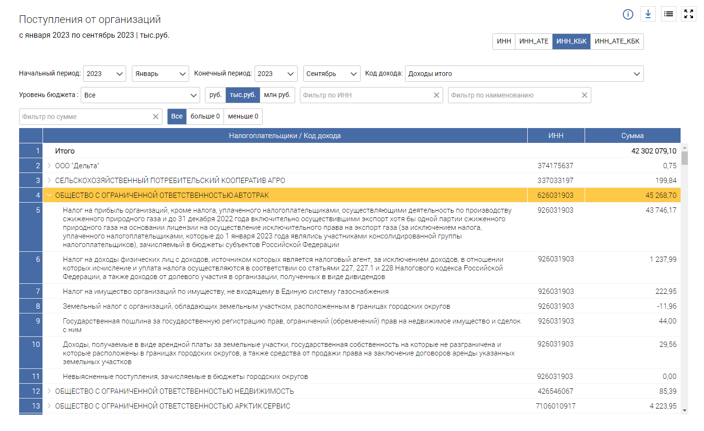Expand the ООО "Дельта" row
Image resolution: width=704 pixels, height=431 pixels.
tap(49, 165)
